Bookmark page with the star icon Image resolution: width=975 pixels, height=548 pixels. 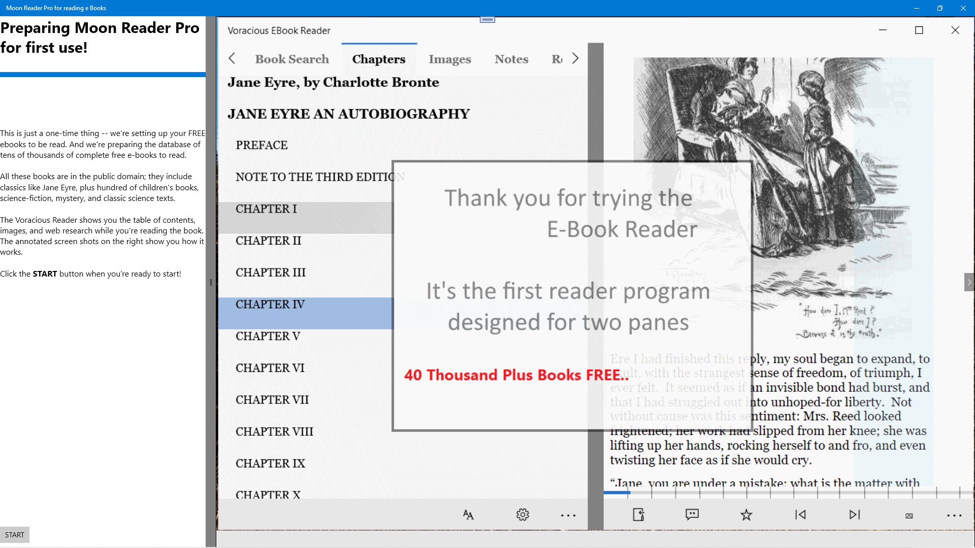tap(746, 515)
